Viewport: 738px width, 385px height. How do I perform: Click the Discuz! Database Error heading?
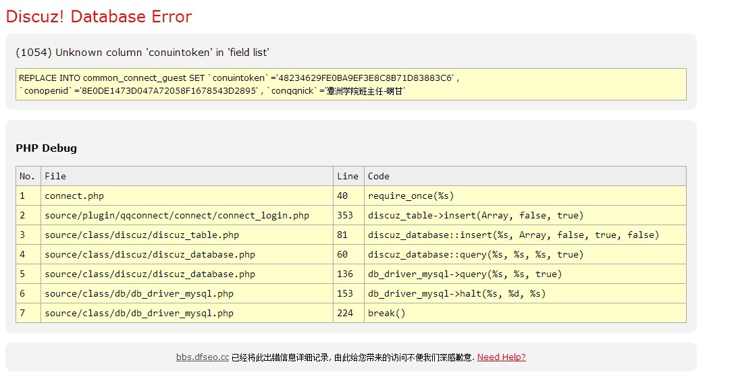click(99, 17)
